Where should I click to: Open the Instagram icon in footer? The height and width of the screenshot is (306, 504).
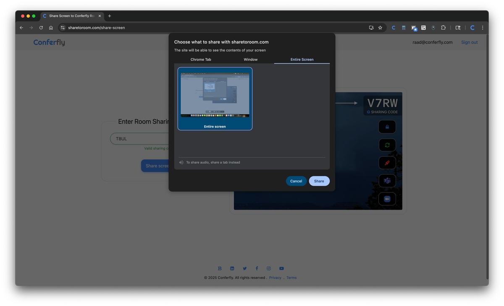(x=269, y=268)
